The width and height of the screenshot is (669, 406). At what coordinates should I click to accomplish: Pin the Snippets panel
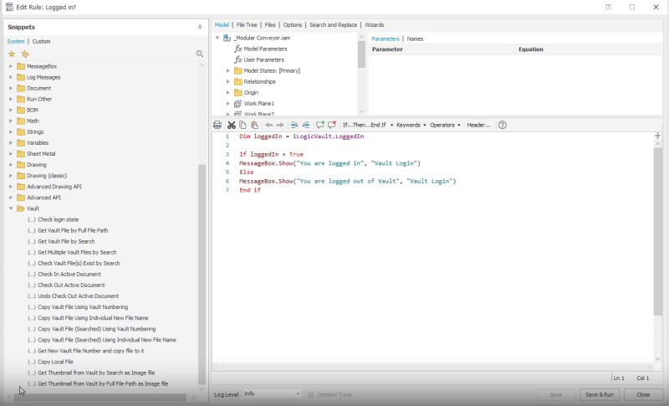pos(200,27)
